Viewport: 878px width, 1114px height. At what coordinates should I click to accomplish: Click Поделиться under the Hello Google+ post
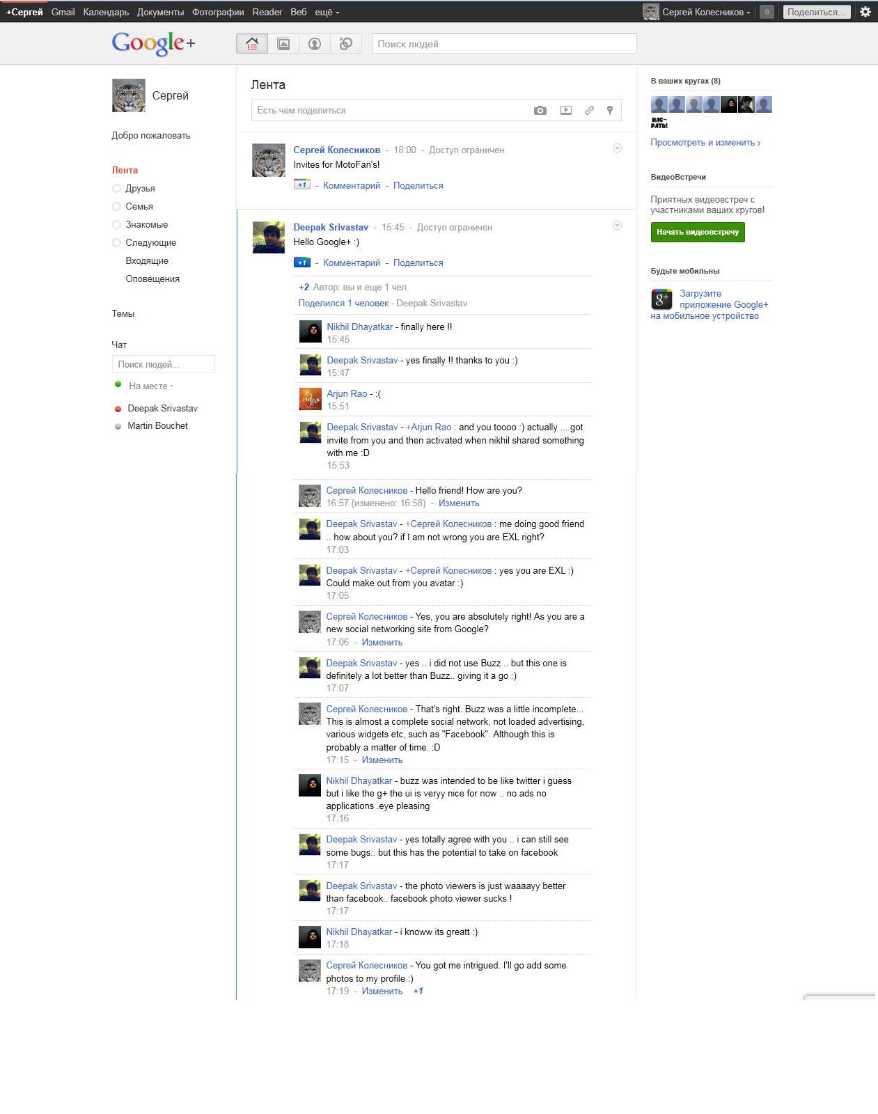pyautogui.click(x=418, y=263)
